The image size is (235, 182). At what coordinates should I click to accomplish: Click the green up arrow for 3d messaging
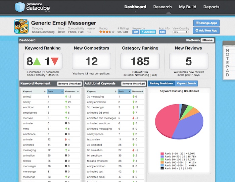(133, 97)
